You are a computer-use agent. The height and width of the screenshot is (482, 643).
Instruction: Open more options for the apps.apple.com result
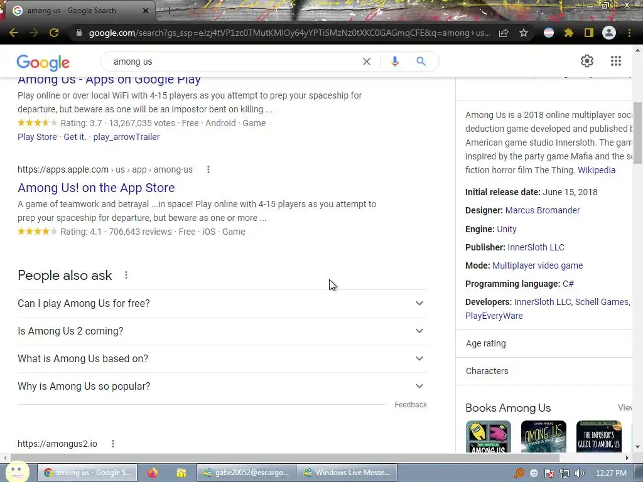pos(208,169)
